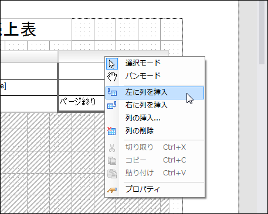Click the delete column table icon

pyautogui.click(x=111, y=131)
